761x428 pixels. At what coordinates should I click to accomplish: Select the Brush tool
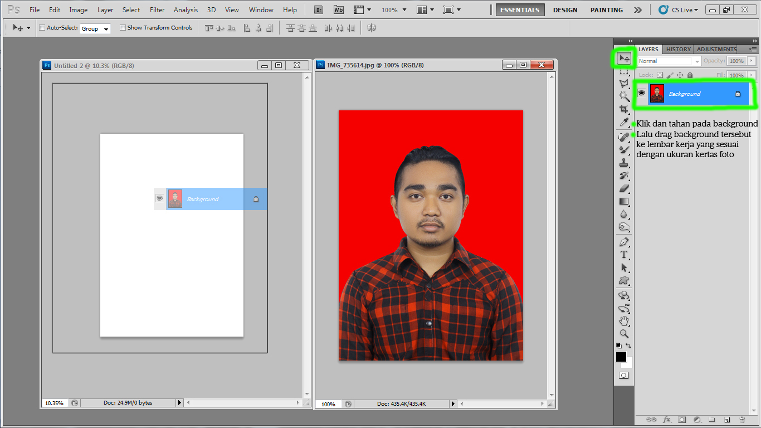point(623,149)
